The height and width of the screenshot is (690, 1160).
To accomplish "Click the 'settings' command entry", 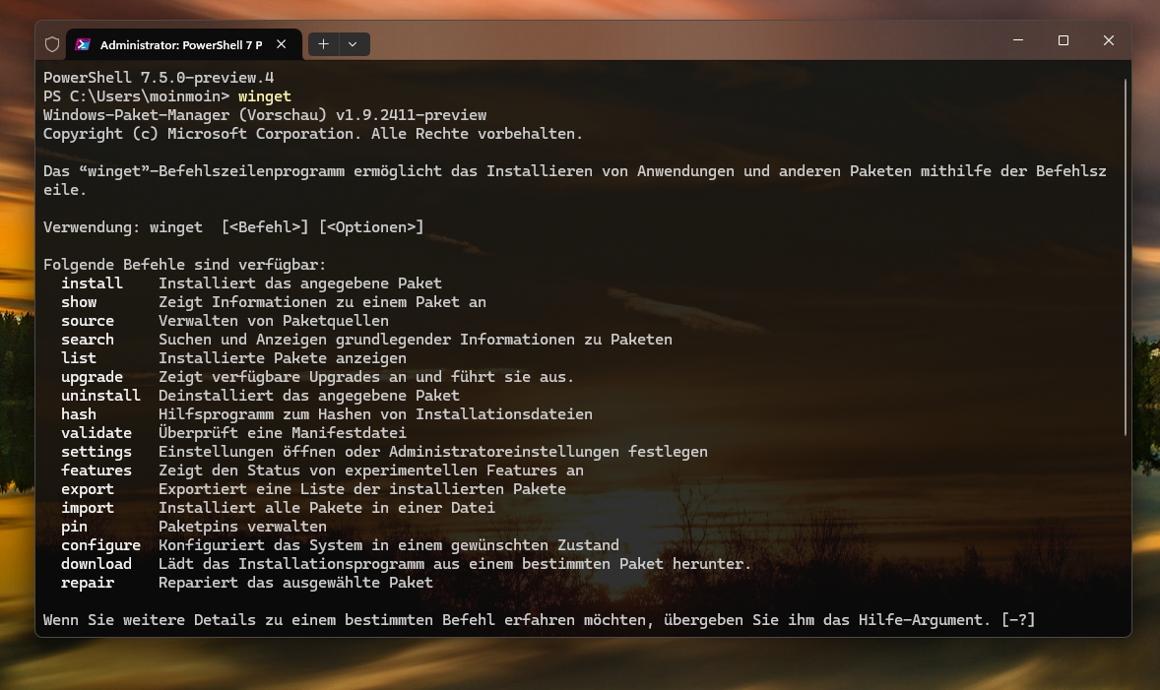I will click(97, 451).
